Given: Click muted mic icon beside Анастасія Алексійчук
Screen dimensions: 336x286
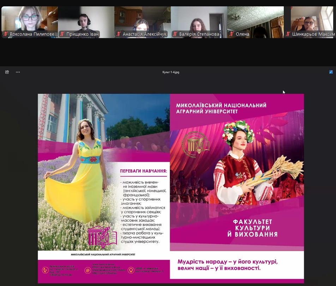Looking at the screenshot, I should click(x=119, y=34).
